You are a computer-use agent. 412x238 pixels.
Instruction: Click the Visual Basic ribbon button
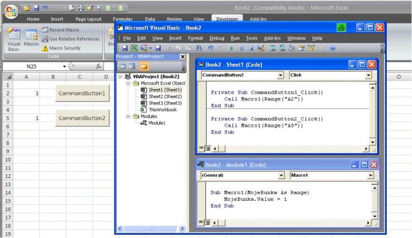pos(14,39)
